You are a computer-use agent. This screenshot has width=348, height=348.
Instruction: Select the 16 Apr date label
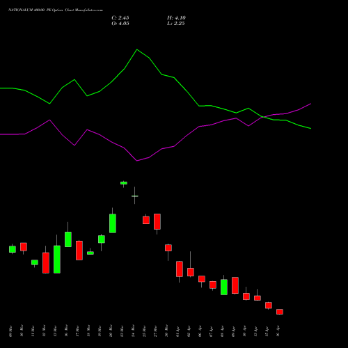[278, 331]
